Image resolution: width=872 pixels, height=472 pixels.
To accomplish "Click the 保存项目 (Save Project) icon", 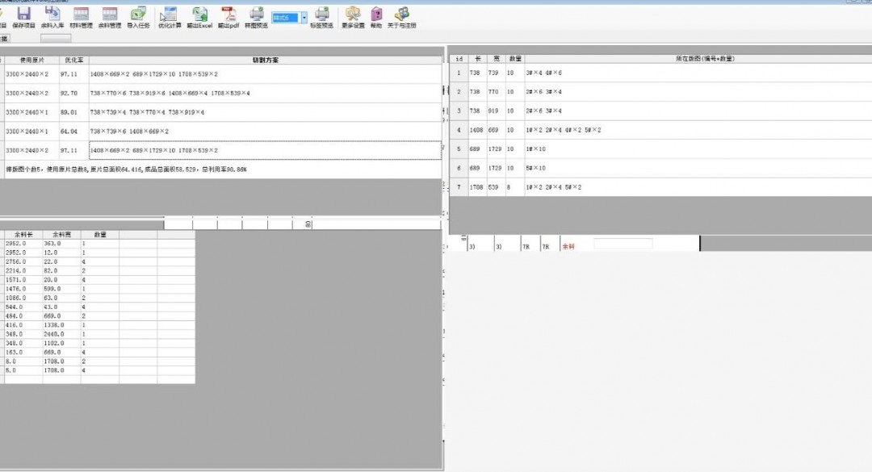I will [23, 16].
